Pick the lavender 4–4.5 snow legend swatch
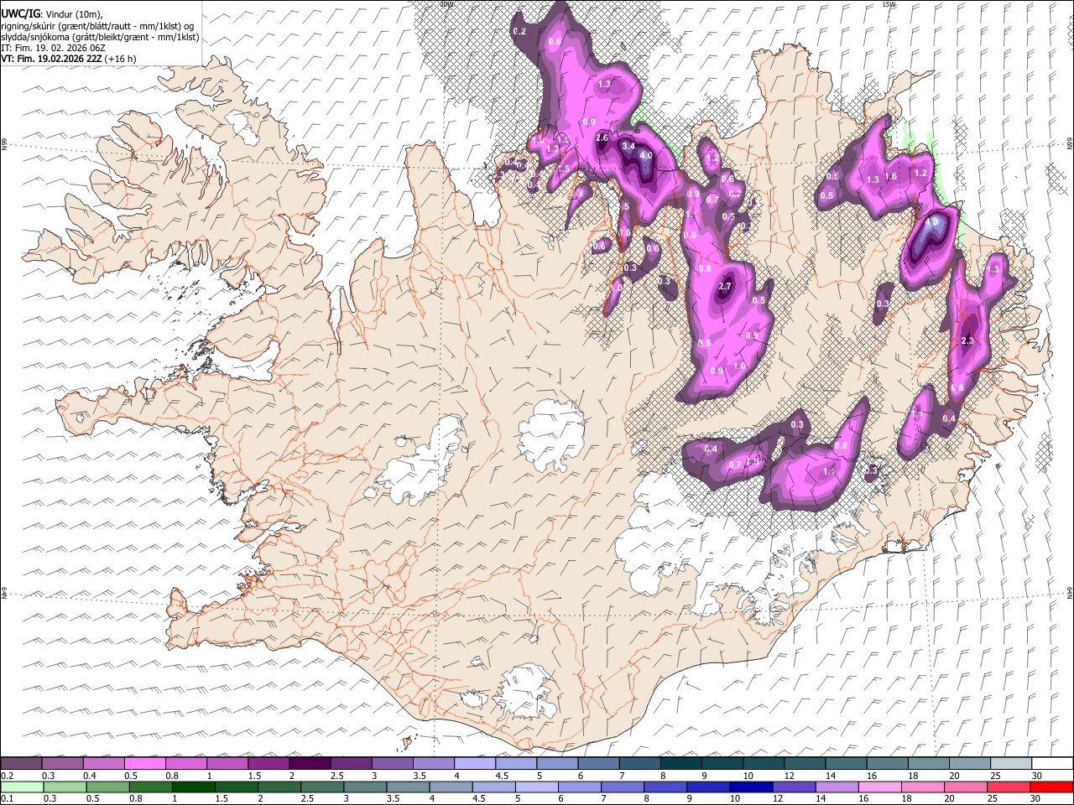The image size is (1074, 805). (473, 763)
